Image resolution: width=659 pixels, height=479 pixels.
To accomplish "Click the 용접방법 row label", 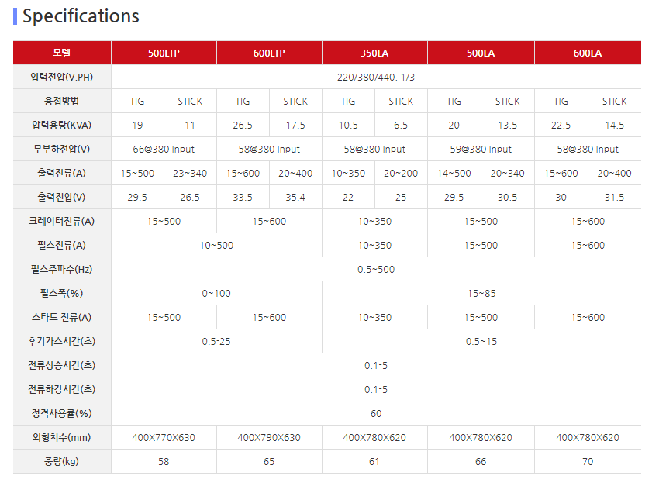I will tap(62, 101).
